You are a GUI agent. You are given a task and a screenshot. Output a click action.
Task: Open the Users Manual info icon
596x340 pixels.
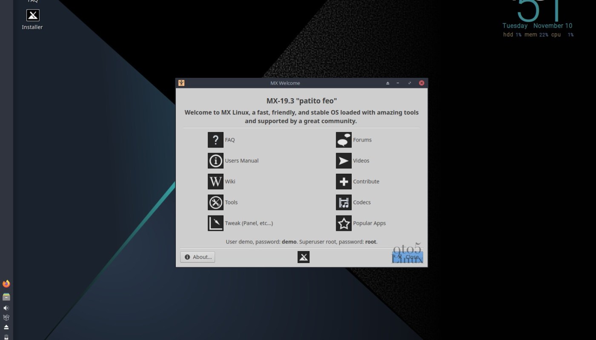pos(215,161)
